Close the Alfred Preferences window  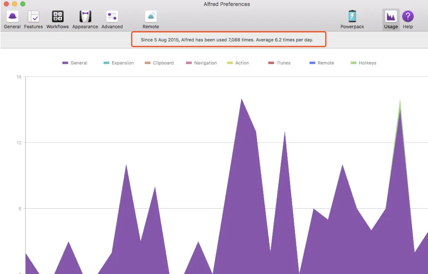6,4
